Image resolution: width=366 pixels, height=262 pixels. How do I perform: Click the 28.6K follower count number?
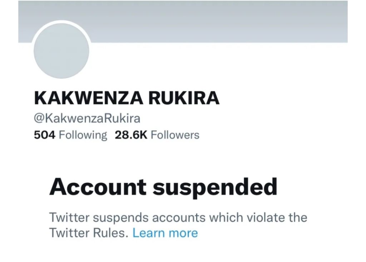click(131, 135)
